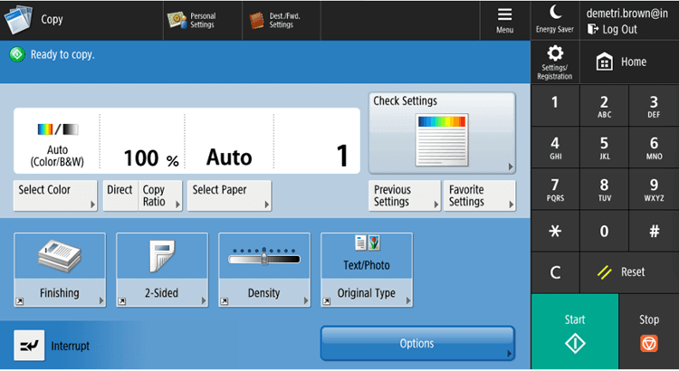Expand the Select Paper options
Screen dimensions: 679x371
pyautogui.click(x=230, y=195)
